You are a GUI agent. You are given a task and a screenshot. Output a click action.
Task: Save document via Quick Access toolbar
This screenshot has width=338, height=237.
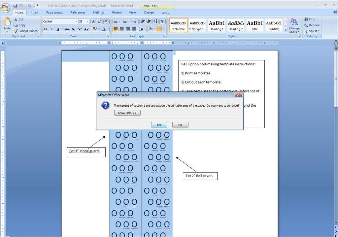[x=15, y=6]
